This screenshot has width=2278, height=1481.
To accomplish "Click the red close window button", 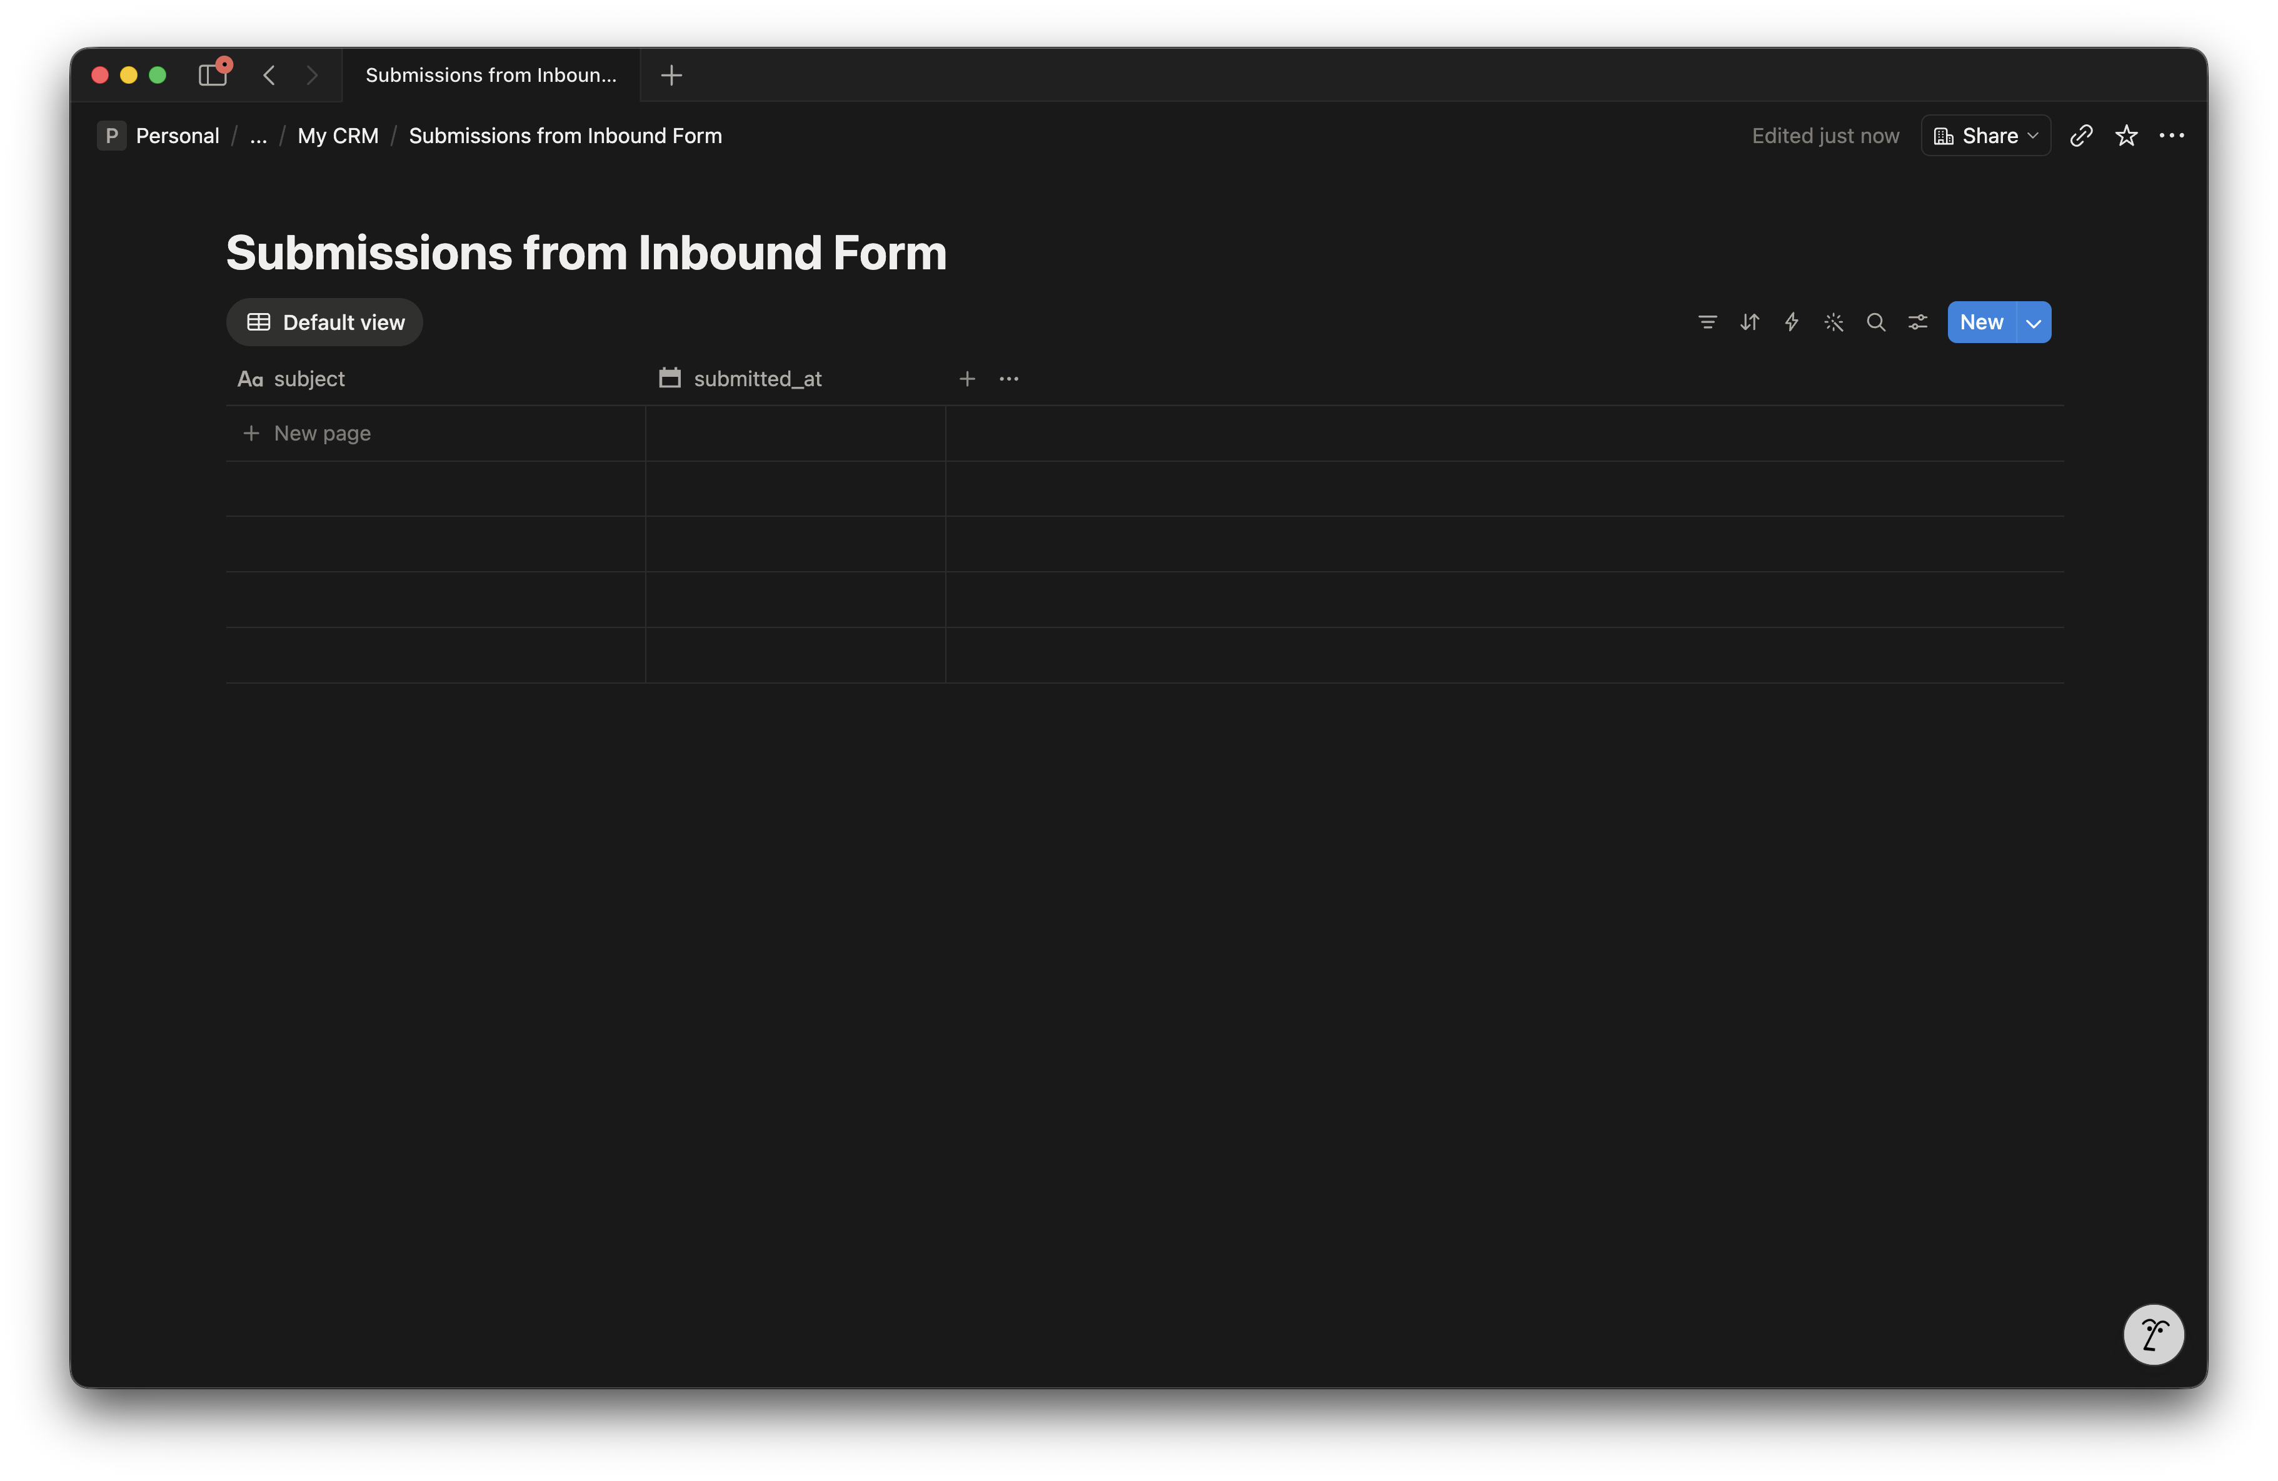I will (x=99, y=74).
